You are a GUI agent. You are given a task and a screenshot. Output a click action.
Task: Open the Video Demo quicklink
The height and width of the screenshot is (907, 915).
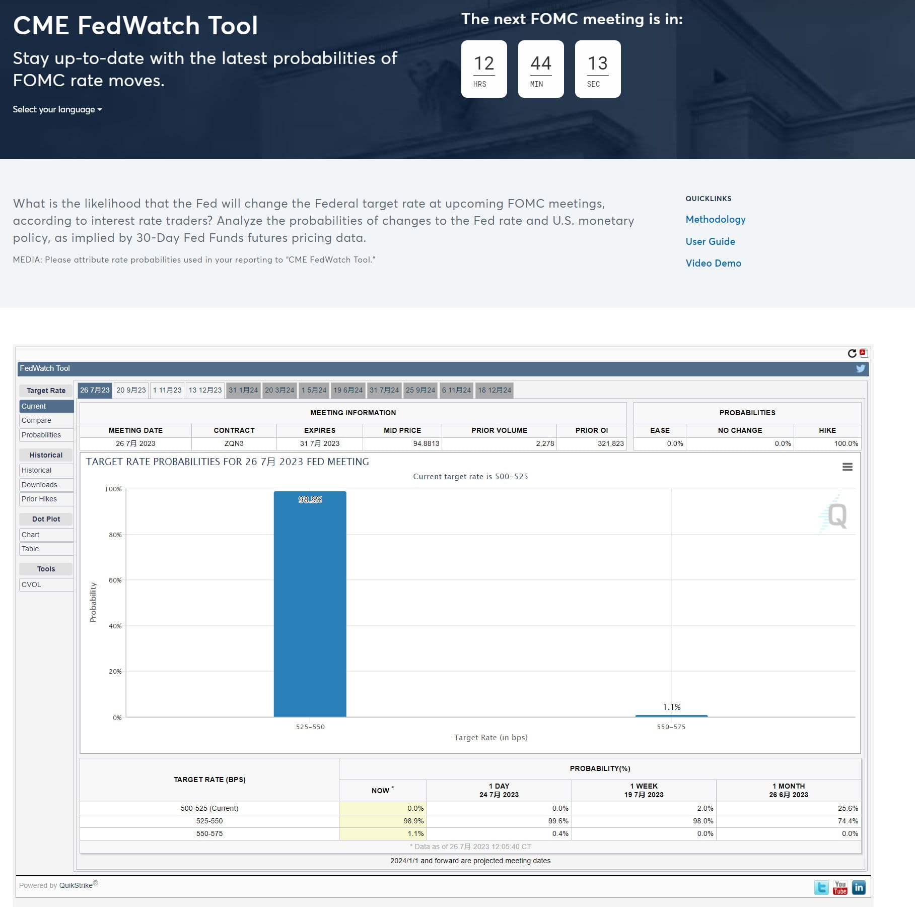pos(713,263)
